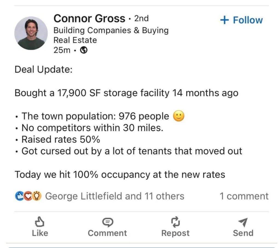View reactions via George Littlefield and 11 others

[115, 196]
